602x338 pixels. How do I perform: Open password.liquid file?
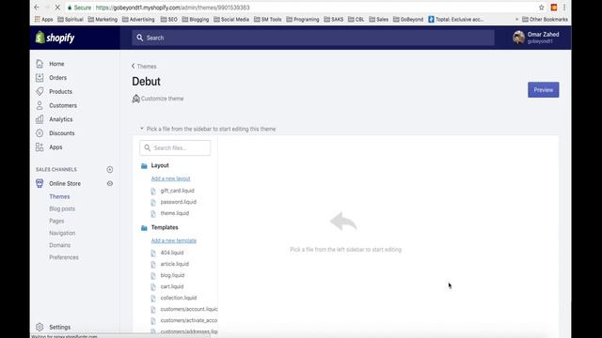point(178,202)
